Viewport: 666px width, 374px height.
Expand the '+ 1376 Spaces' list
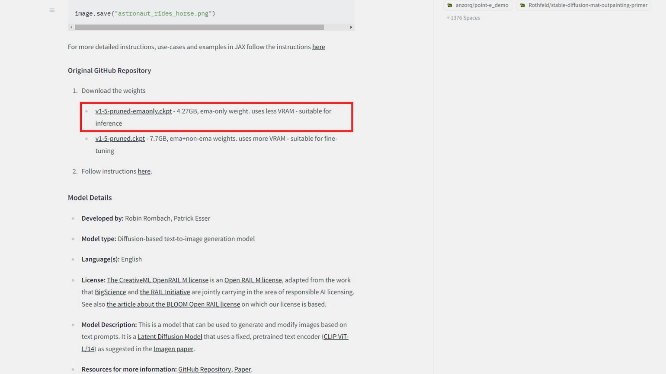pyautogui.click(x=463, y=18)
